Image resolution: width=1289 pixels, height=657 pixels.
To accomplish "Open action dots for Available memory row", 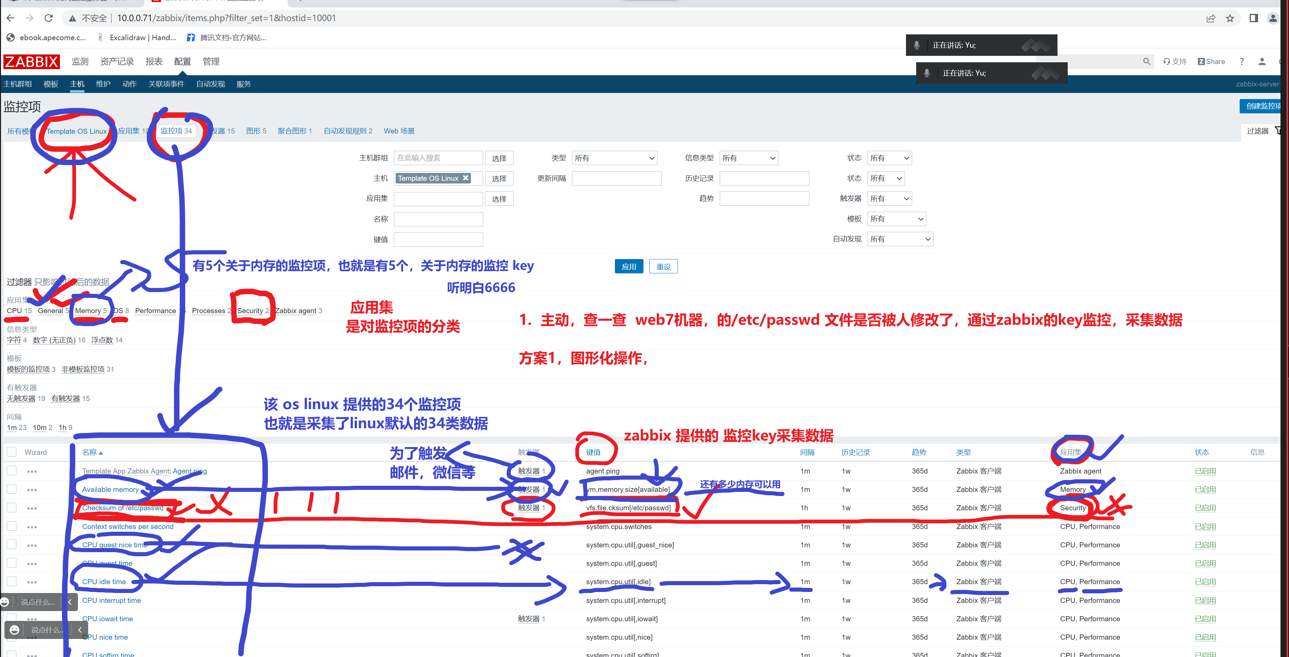I will (x=32, y=490).
